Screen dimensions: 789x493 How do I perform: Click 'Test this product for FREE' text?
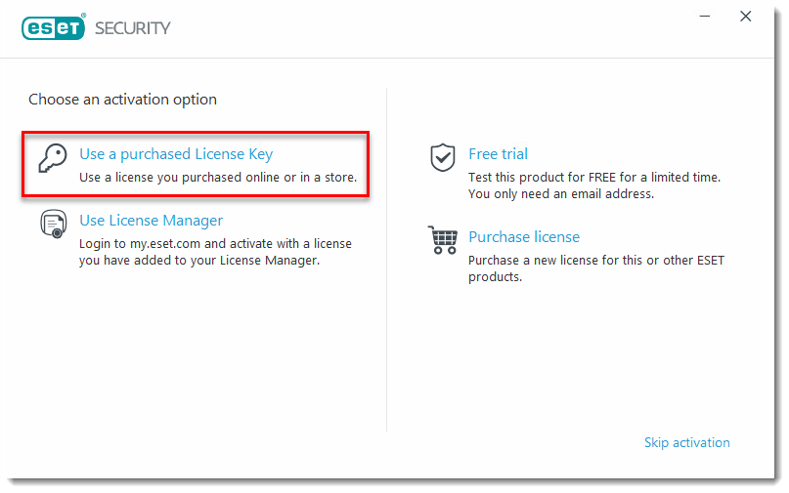click(x=594, y=178)
